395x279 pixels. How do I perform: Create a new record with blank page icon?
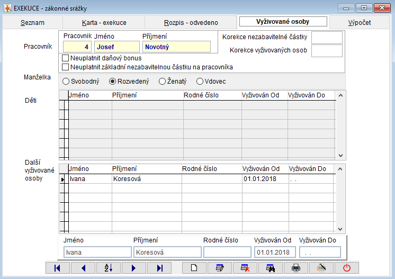click(194, 268)
